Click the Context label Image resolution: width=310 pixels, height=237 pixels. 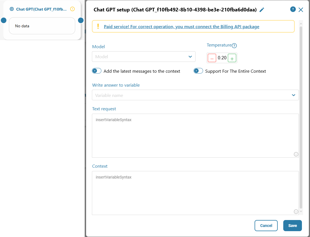tap(100, 166)
